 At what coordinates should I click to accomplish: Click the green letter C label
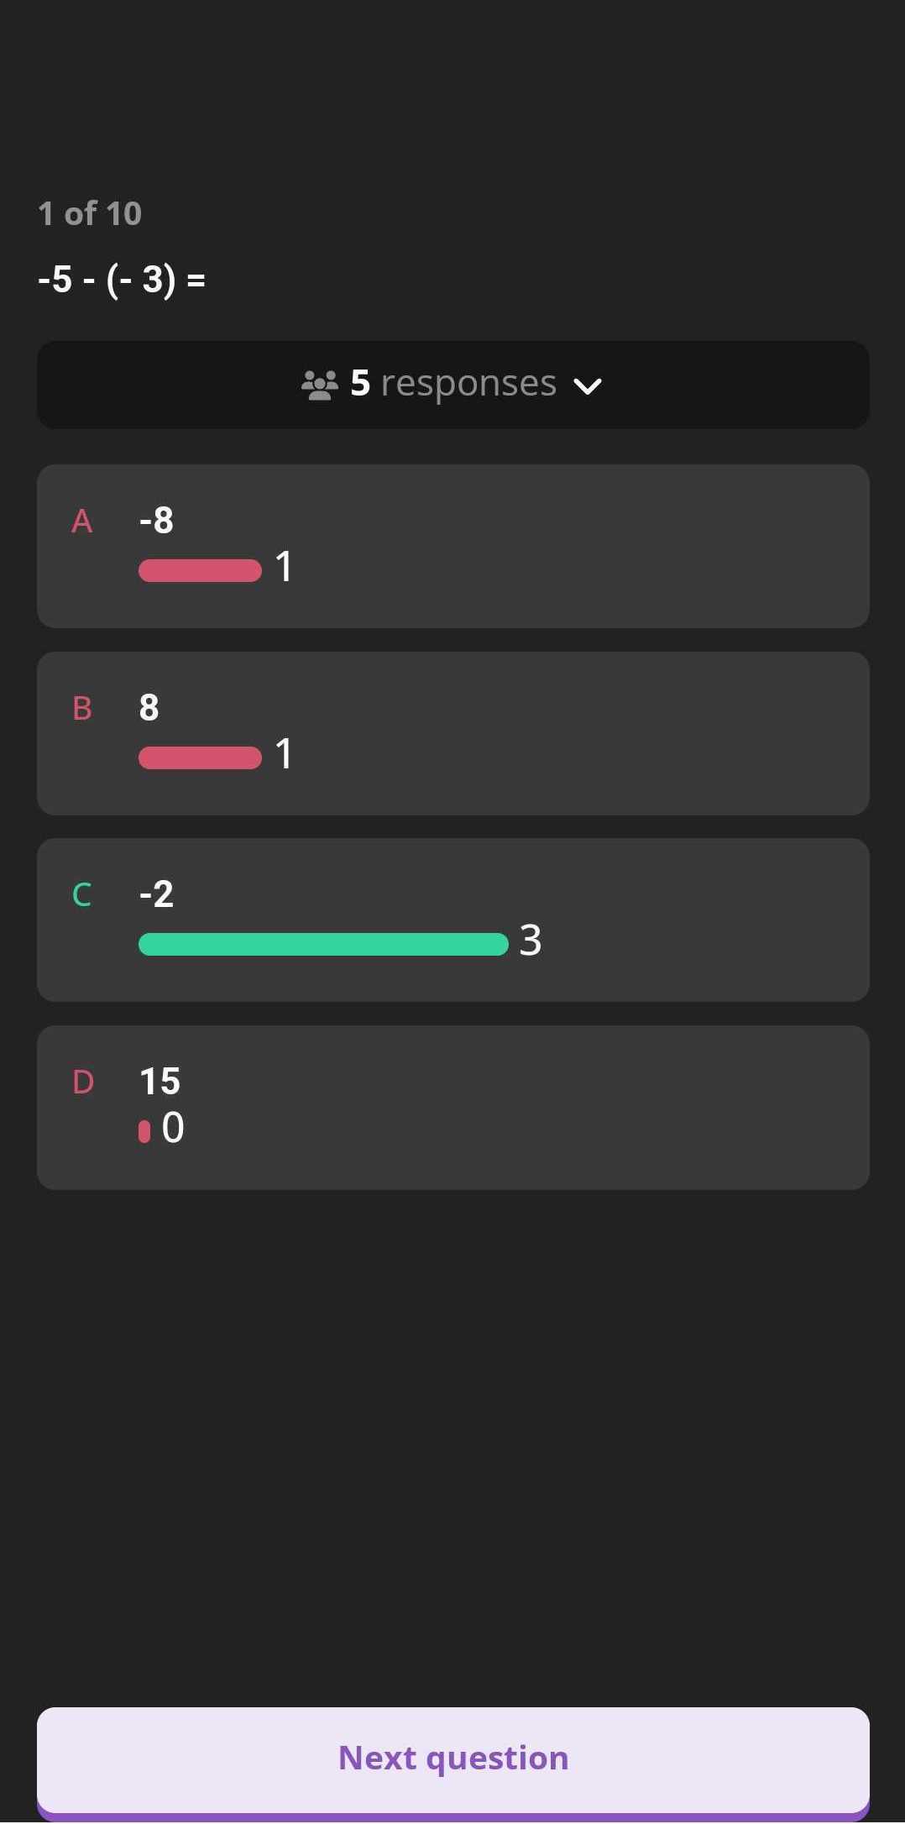point(82,895)
